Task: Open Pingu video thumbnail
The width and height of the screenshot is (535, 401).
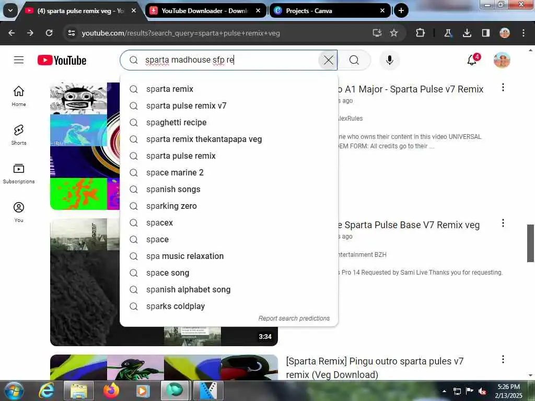Action: click(x=164, y=367)
